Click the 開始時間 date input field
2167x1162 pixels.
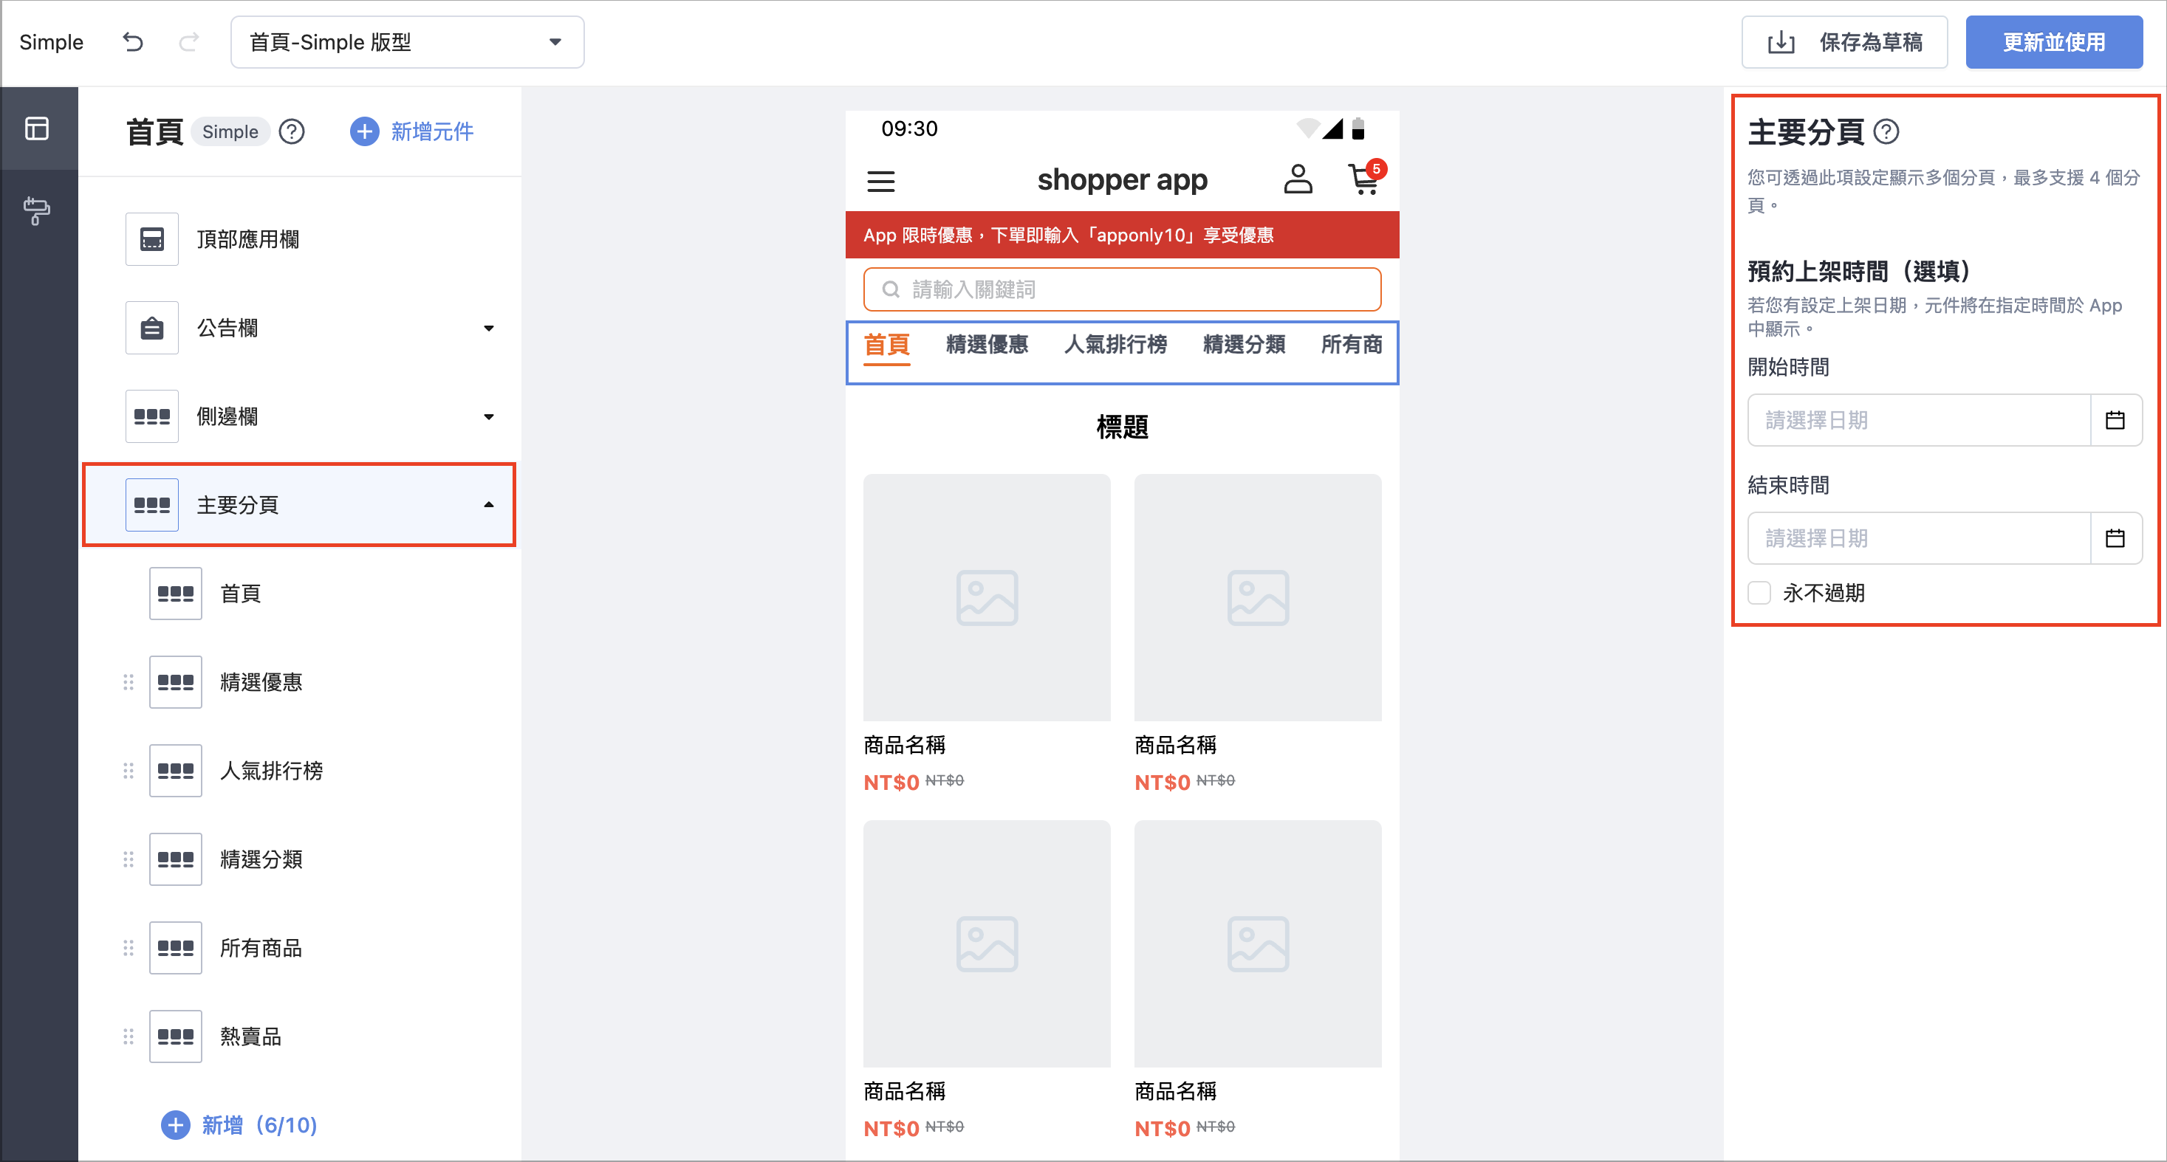pyautogui.click(x=1919, y=419)
